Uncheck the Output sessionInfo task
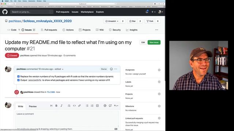 (18, 80)
